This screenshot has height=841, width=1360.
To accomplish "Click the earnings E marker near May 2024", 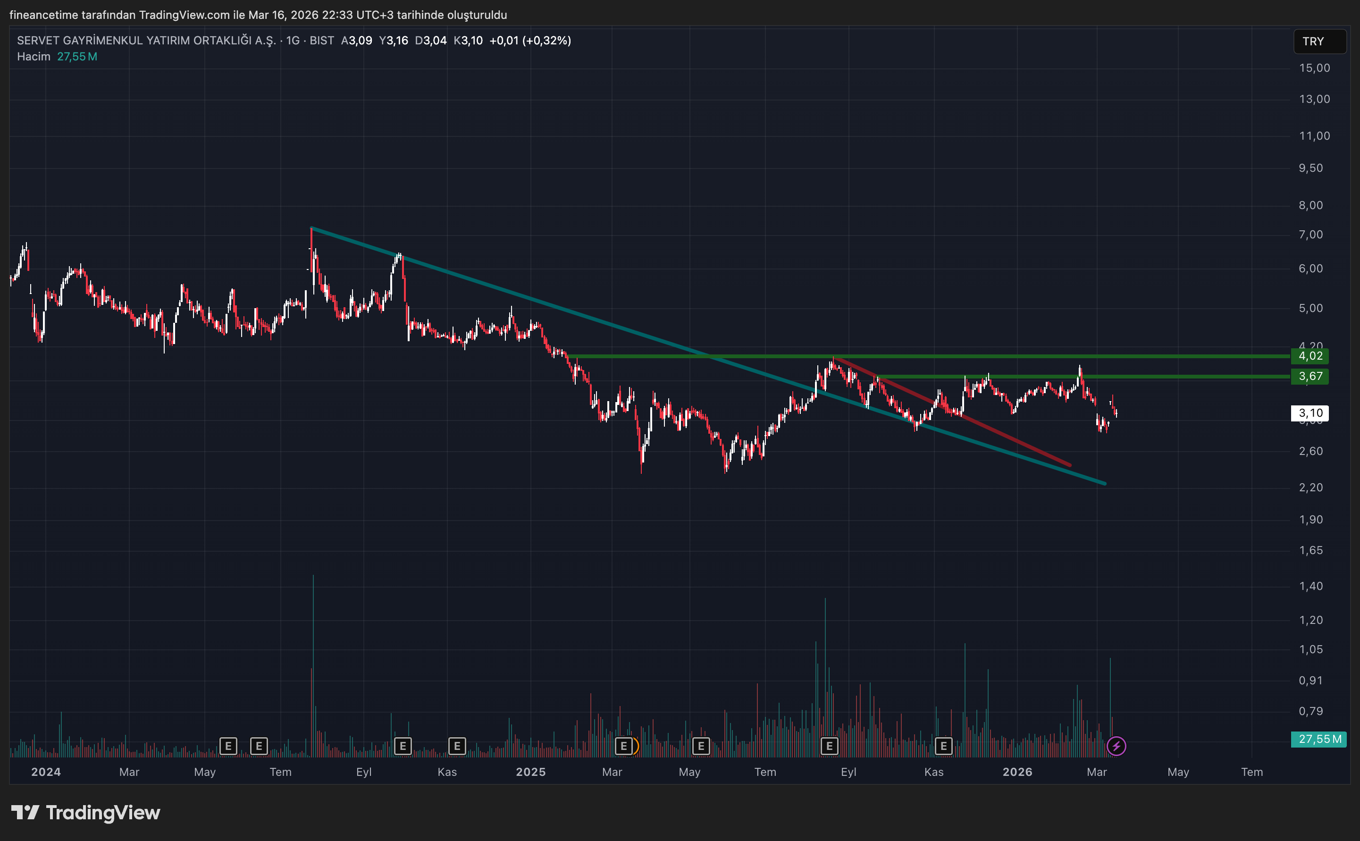I will pyautogui.click(x=228, y=746).
